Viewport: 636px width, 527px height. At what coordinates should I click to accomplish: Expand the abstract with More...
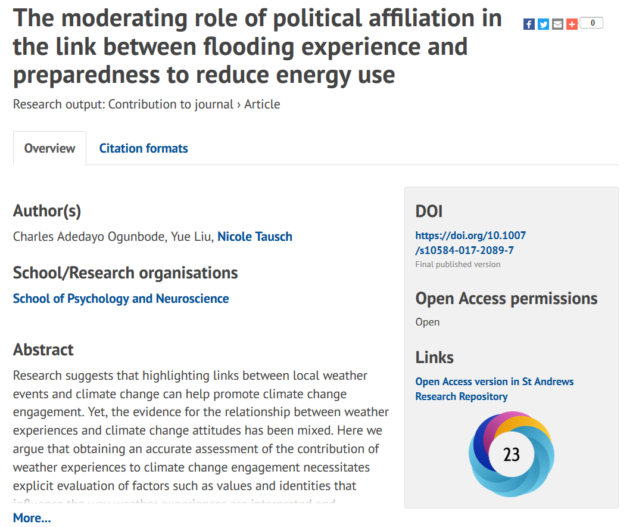(32, 518)
